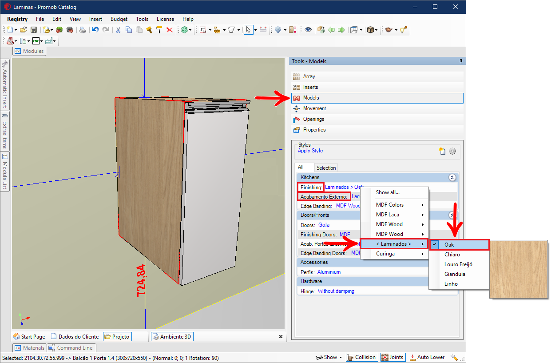551x363 pixels.
Task: Open the Automatic Insert side panel
Action: pyautogui.click(x=5, y=84)
